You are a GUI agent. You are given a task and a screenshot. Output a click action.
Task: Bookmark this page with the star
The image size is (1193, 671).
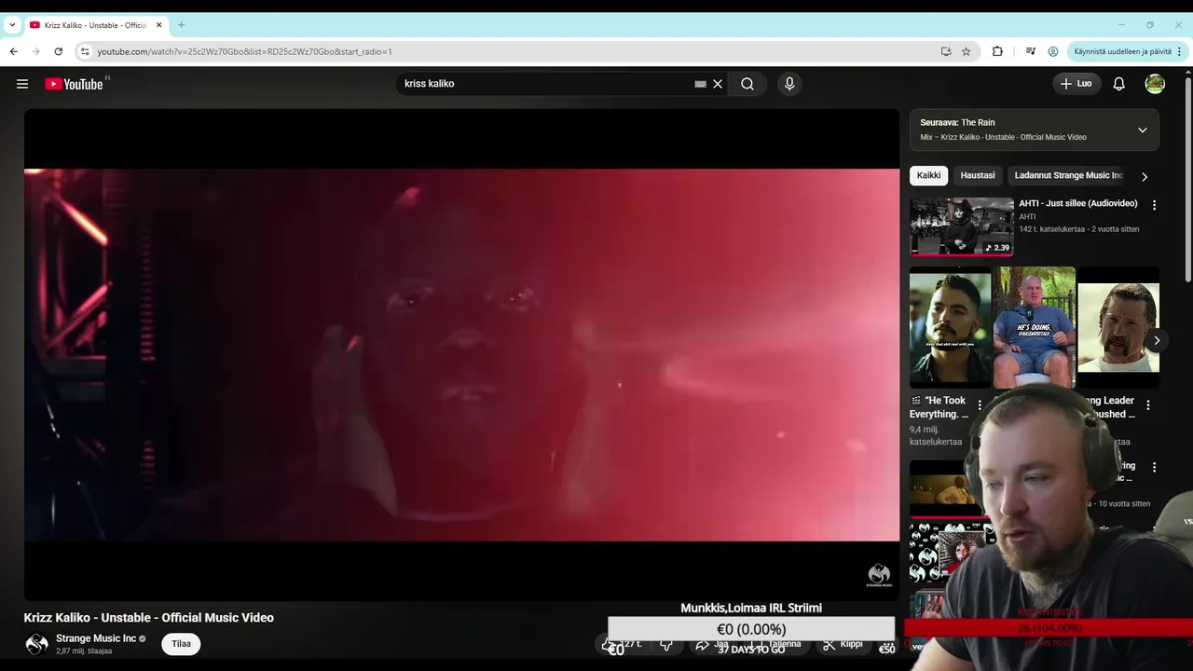(x=967, y=51)
